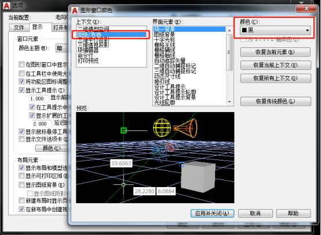
Task: Open the 颜色主题 dropdown in the 选项 window
Action: pos(61,49)
